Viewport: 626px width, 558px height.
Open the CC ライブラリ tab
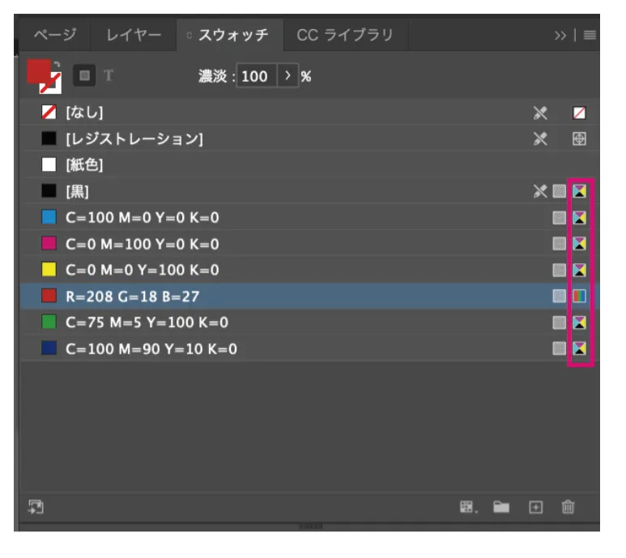click(x=344, y=35)
